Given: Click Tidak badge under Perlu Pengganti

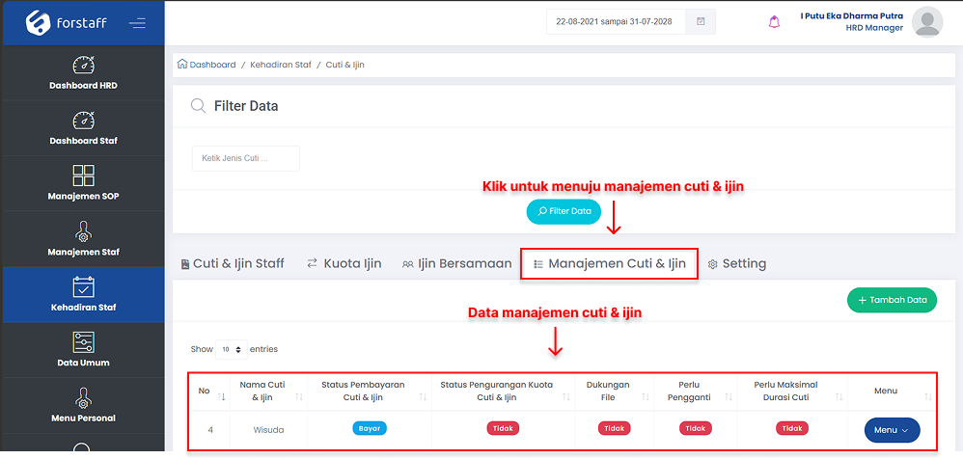Looking at the screenshot, I should click(x=695, y=428).
